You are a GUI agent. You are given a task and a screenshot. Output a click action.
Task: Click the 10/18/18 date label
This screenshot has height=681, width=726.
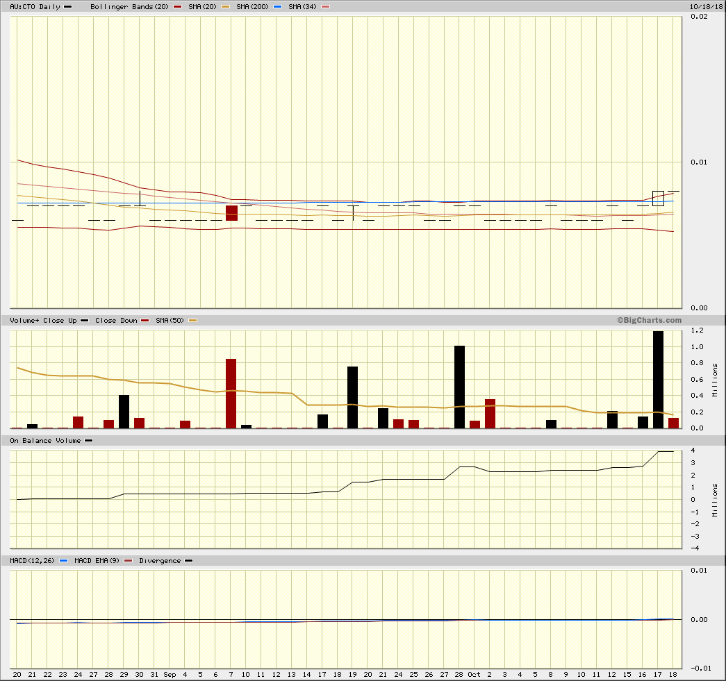(706, 7)
